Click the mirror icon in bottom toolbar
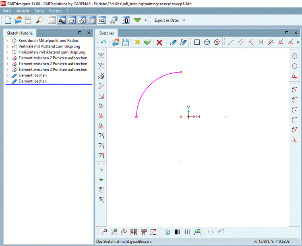The height and width of the screenshot is (246, 302). 168,232
